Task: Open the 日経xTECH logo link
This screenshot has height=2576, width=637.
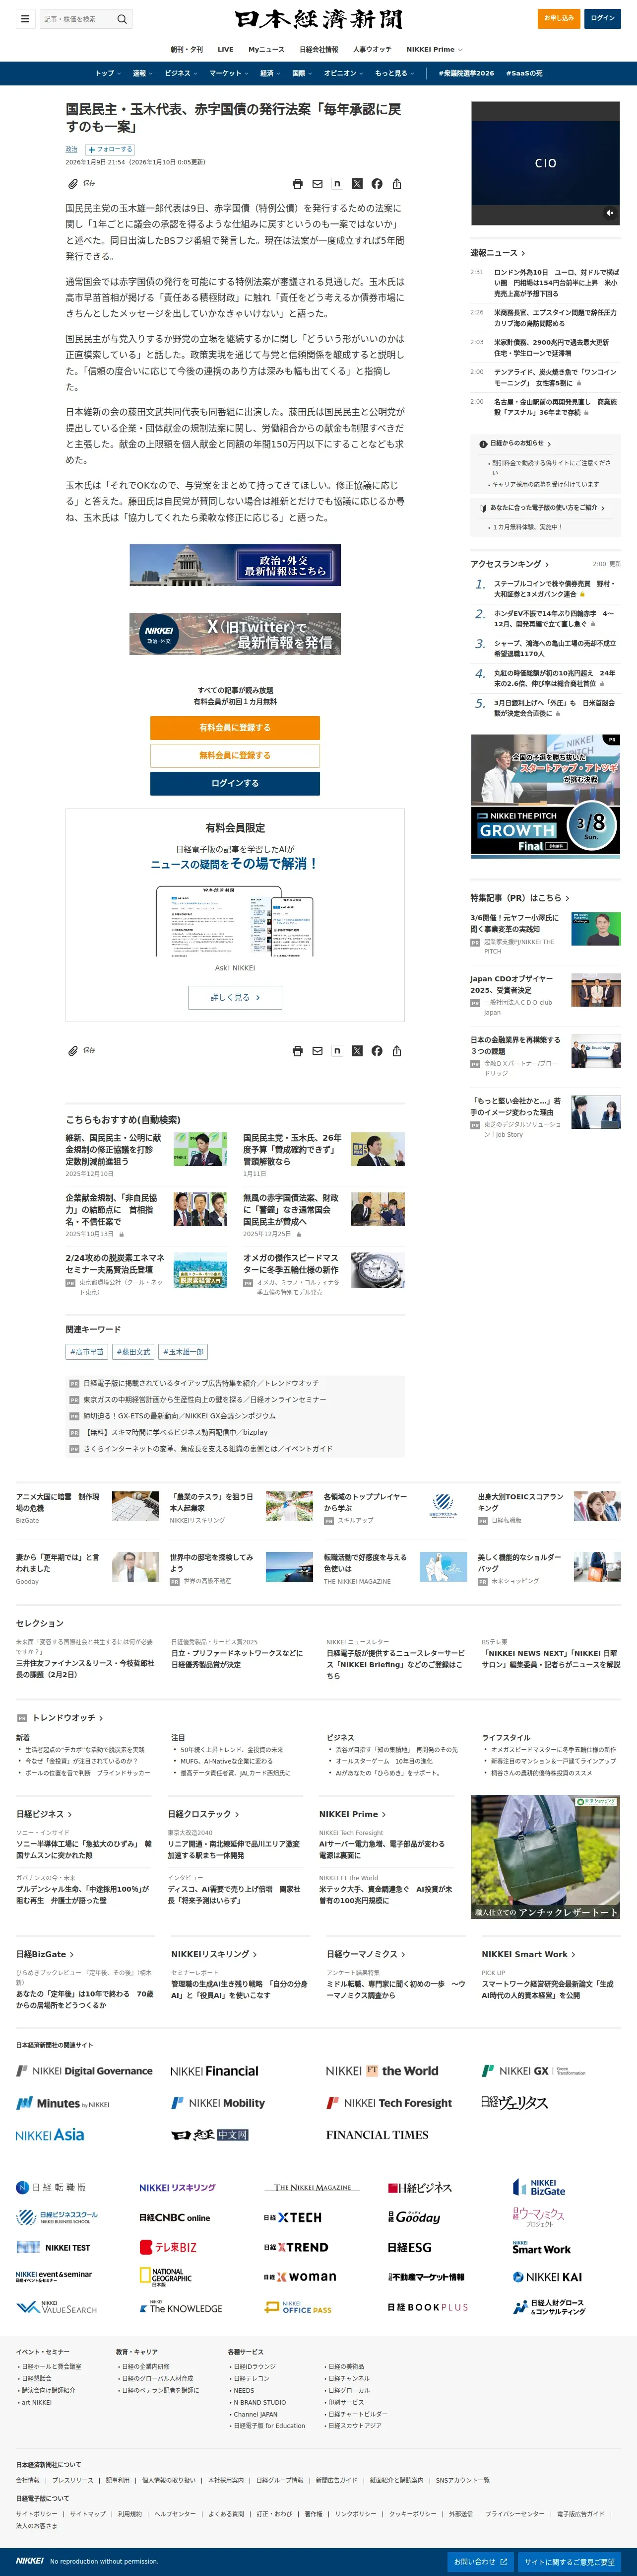Action: coord(293,2218)
